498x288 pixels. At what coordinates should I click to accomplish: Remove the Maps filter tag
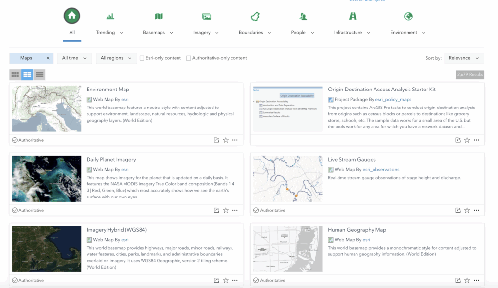[x=48, y=58]
